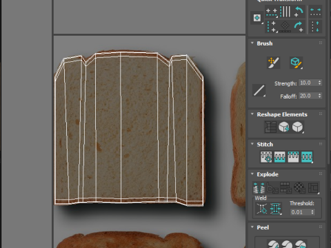Select the Align Vertically to Pivot icon
Image resolution: width=331 pixels, height=248 pixels.
pos(272,26)
